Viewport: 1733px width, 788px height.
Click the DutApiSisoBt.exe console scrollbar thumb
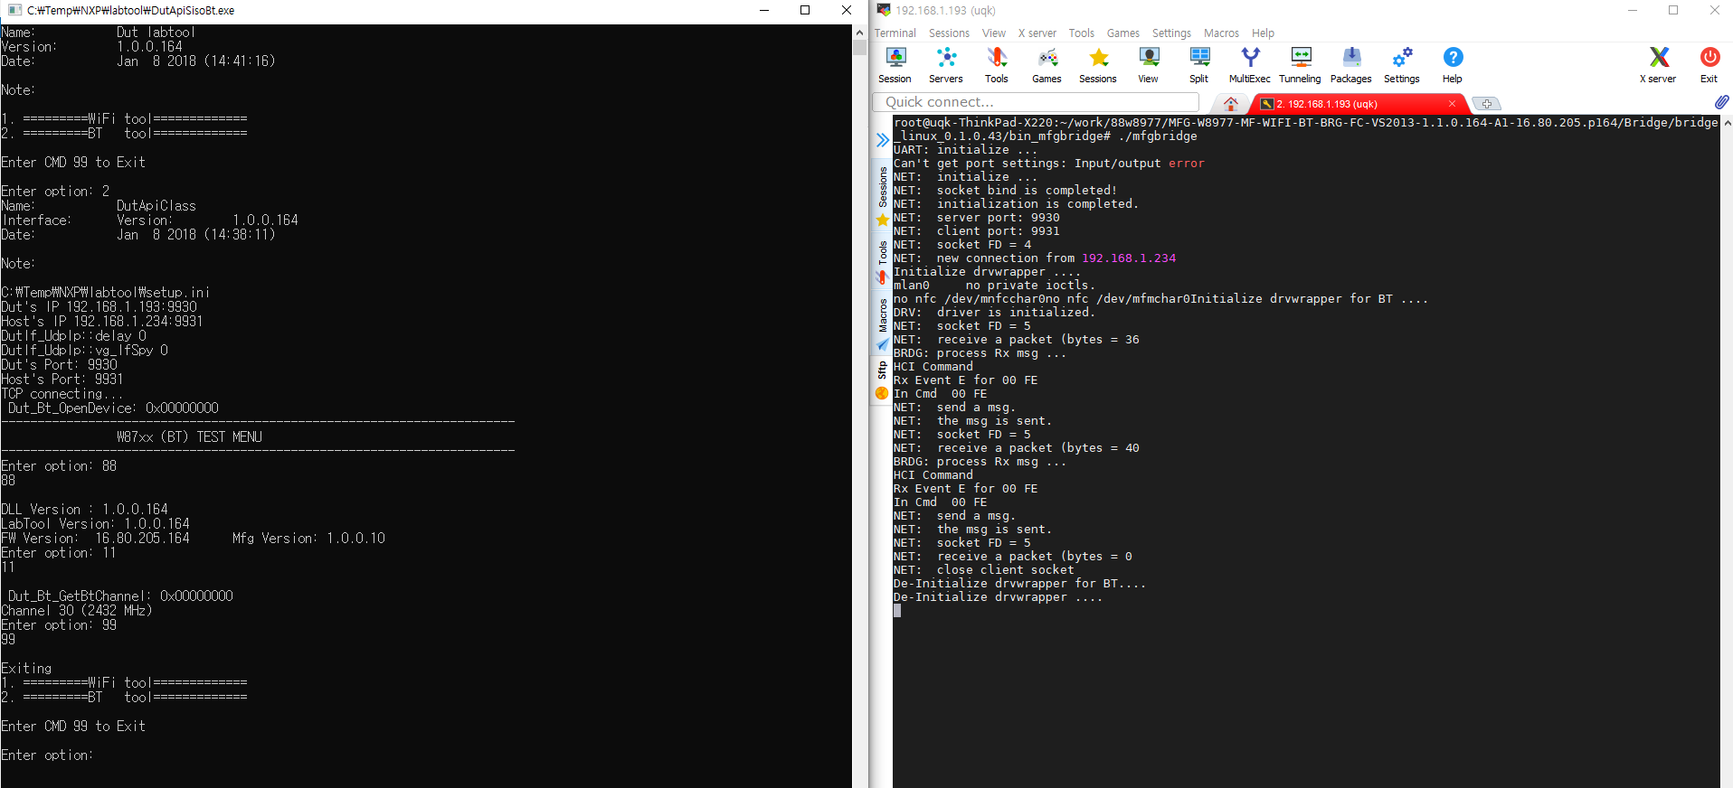859,47
